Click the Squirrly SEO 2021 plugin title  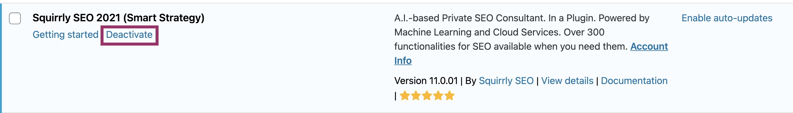(x=118, y=18)
